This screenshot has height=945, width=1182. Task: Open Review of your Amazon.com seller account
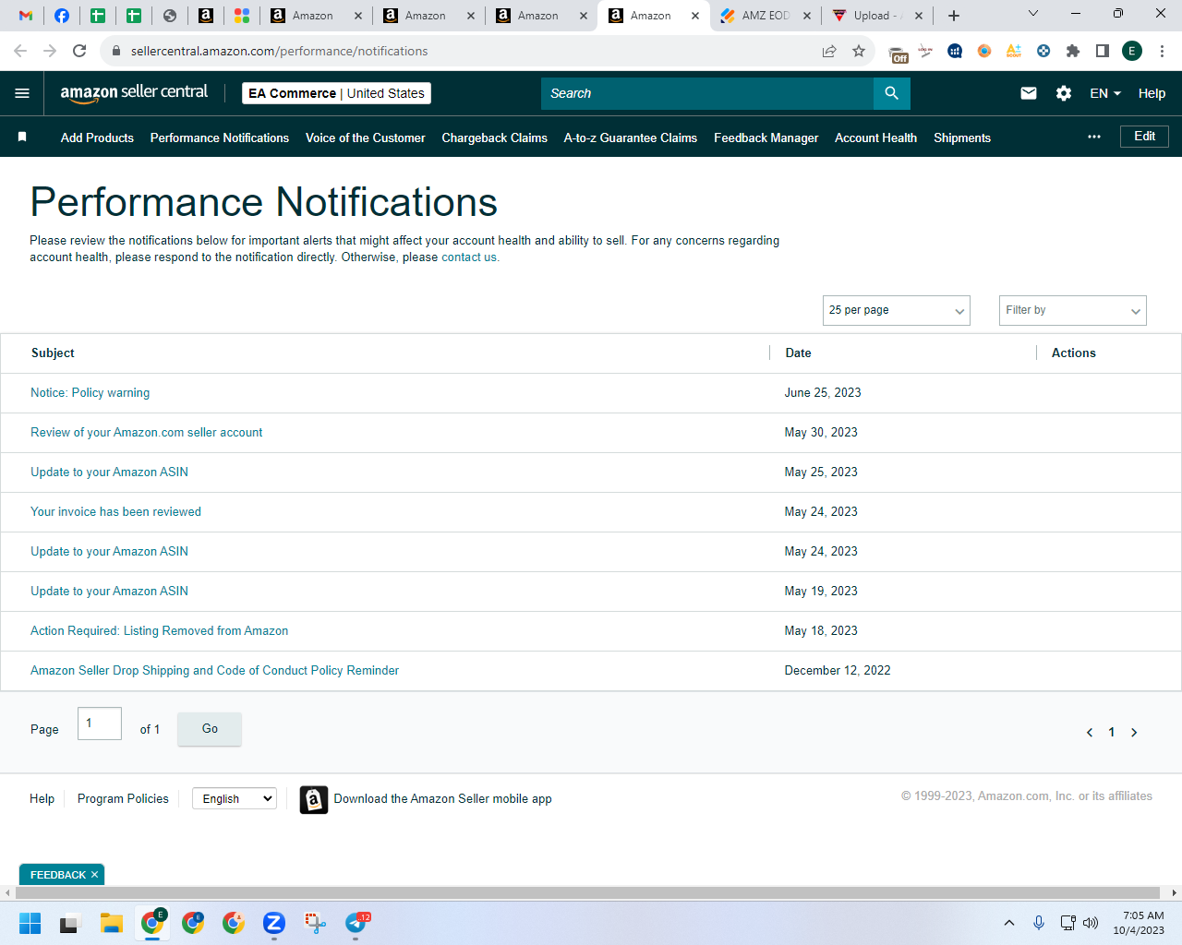[146, 433]
